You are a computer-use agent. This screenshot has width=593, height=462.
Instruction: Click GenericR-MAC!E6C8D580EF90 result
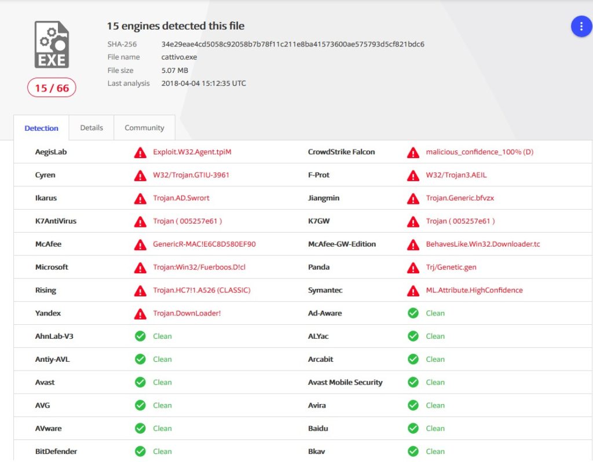click(204, 244)
